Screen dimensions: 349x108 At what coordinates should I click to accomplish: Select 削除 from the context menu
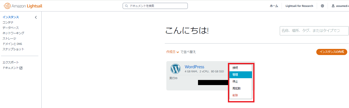(241, 95)
